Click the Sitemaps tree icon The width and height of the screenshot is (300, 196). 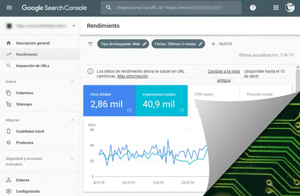tap(9, 104)
